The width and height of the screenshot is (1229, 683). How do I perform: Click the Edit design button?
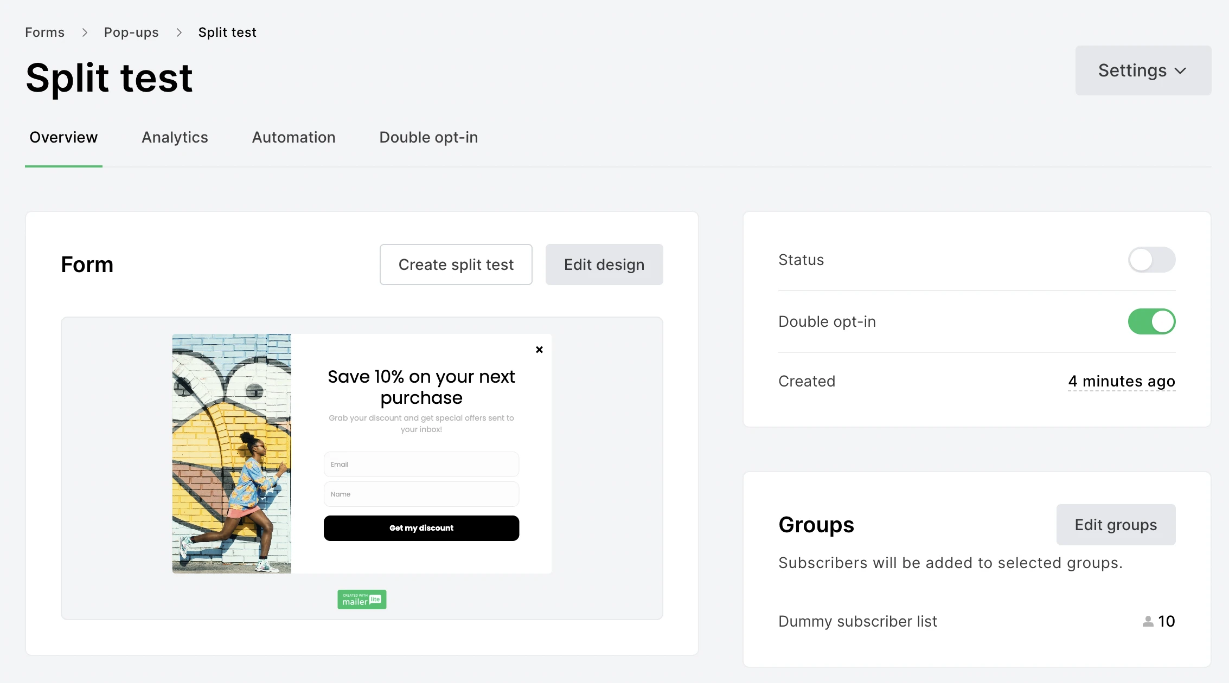coord(604,265)
